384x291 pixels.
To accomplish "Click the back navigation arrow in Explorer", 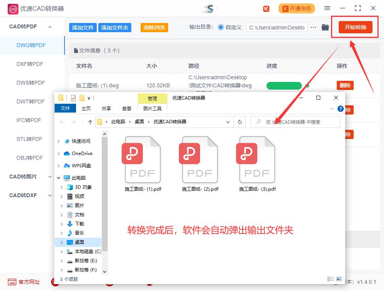I will (61, 122).
